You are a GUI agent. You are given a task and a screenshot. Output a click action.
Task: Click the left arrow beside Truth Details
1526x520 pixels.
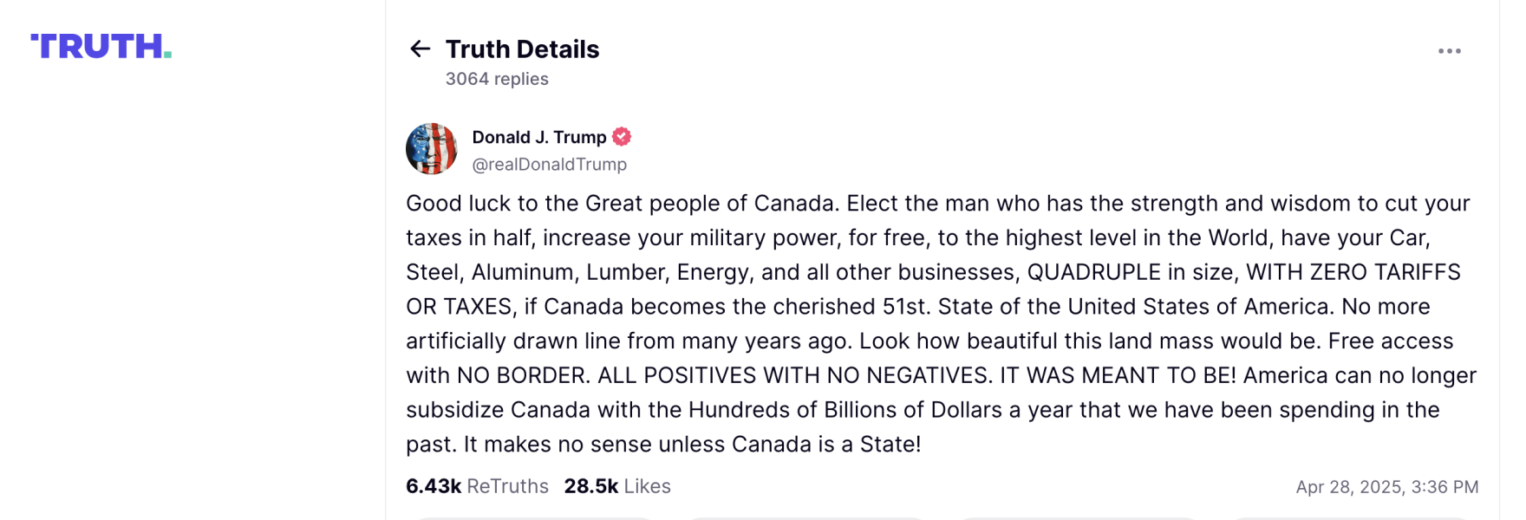[x=420, y=49]
